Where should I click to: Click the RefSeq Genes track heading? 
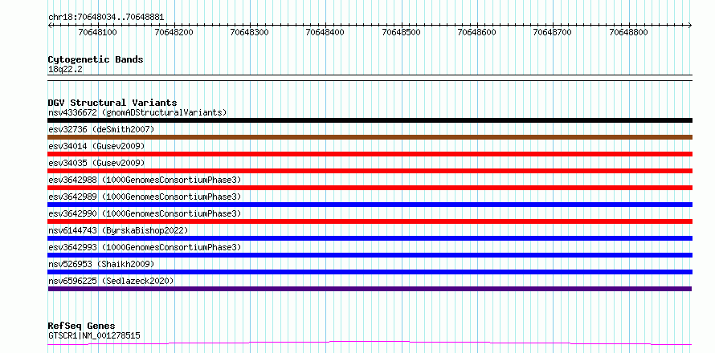pos(81,326)
